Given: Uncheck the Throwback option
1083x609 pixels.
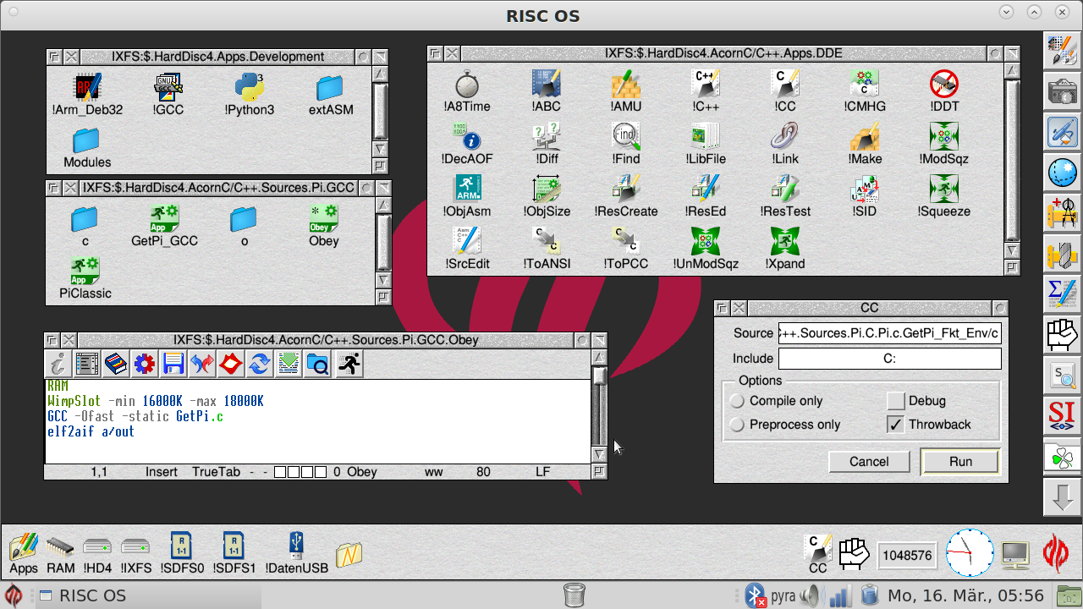Looking at the screenshot, I should pos(894,424).
